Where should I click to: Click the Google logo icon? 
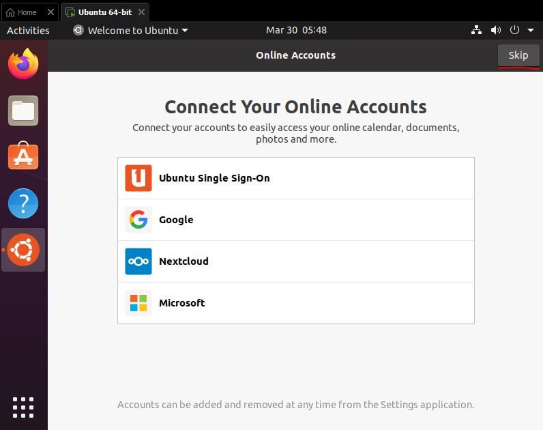(138, 220)
